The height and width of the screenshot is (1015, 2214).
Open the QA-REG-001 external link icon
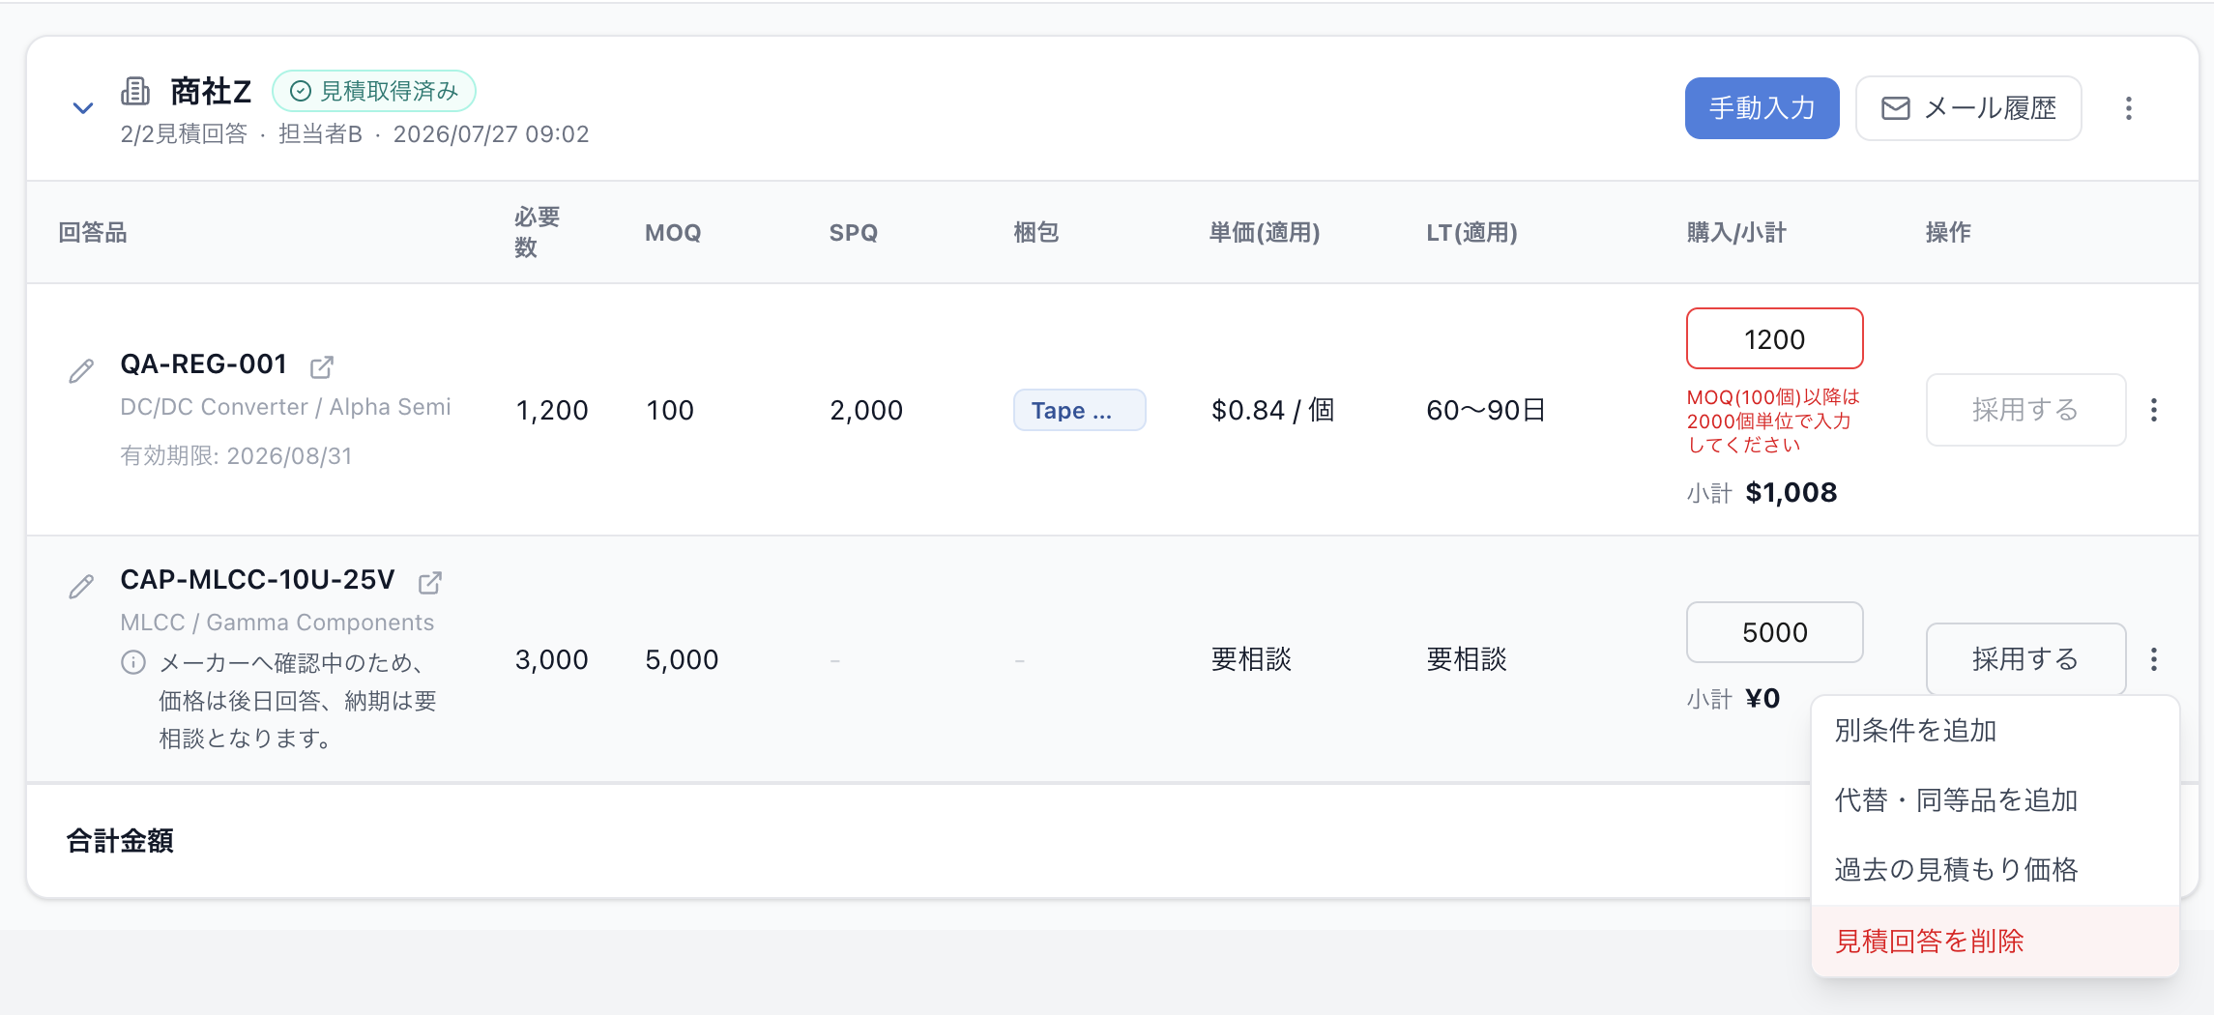pyautogui.click(x=322, y=367)
